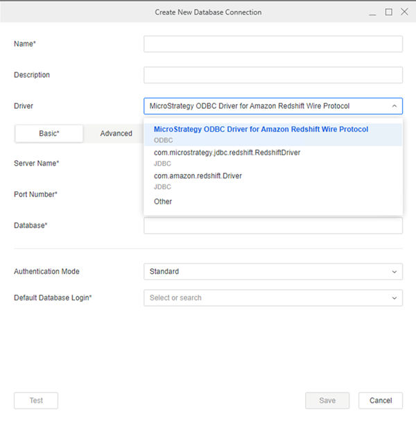Click the Name input field

[273, 44]
